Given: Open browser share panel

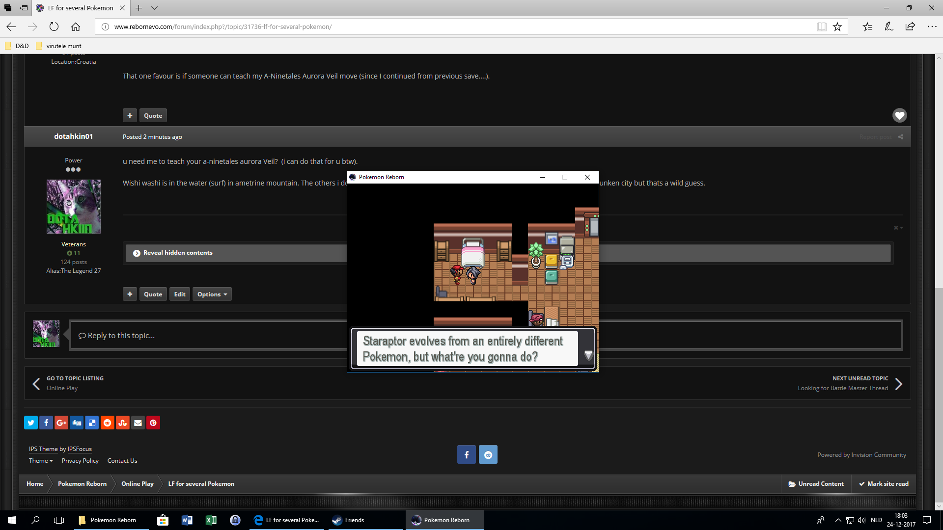Looking at the screenshot, I should [910, 26].
